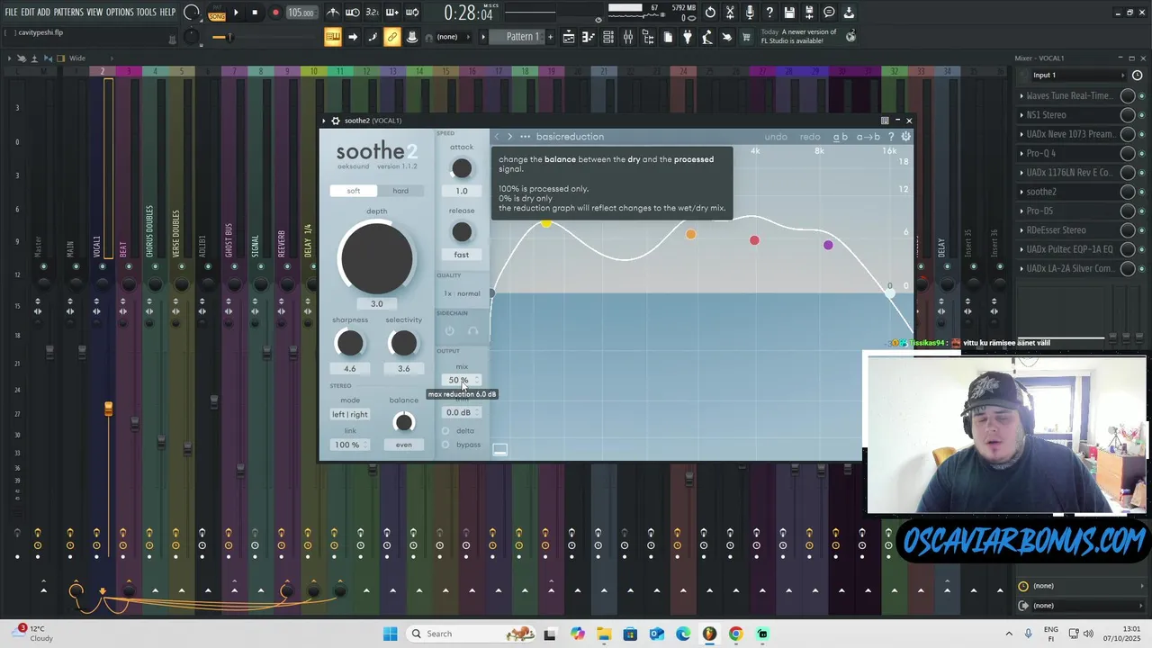Click the save project disk icon
The image size is (1152, 648).
point(789,13)
